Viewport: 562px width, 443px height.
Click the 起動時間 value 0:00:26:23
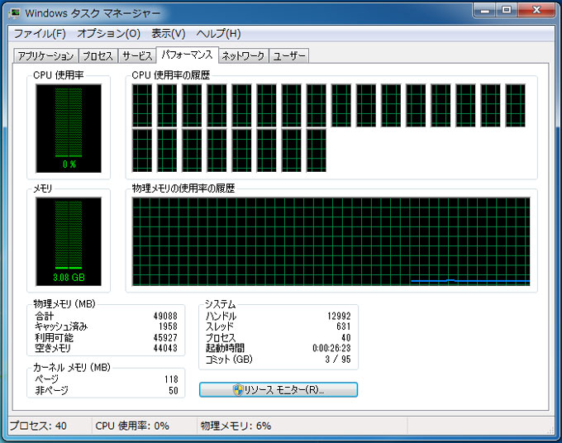coord(331,348)
